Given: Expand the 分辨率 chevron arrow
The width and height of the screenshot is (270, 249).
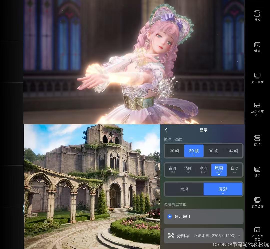Looking at the screenshot, I should click(x=239, y=236).
